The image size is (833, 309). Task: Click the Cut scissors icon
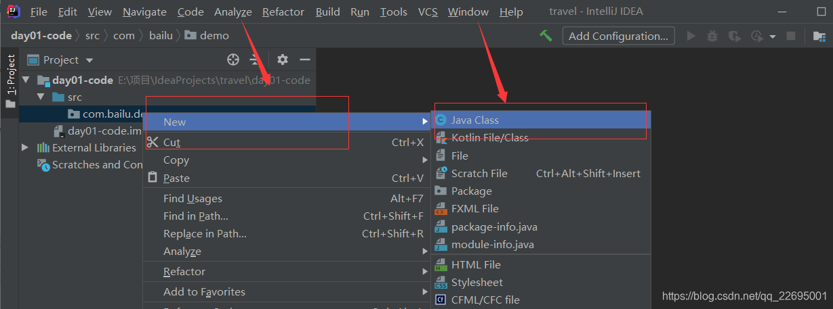pyautogui.click(x=151, y=142)
